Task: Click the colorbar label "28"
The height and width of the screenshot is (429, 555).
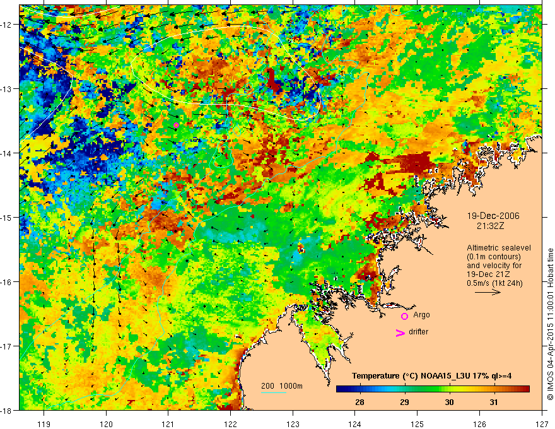Action: coord(359,402)
